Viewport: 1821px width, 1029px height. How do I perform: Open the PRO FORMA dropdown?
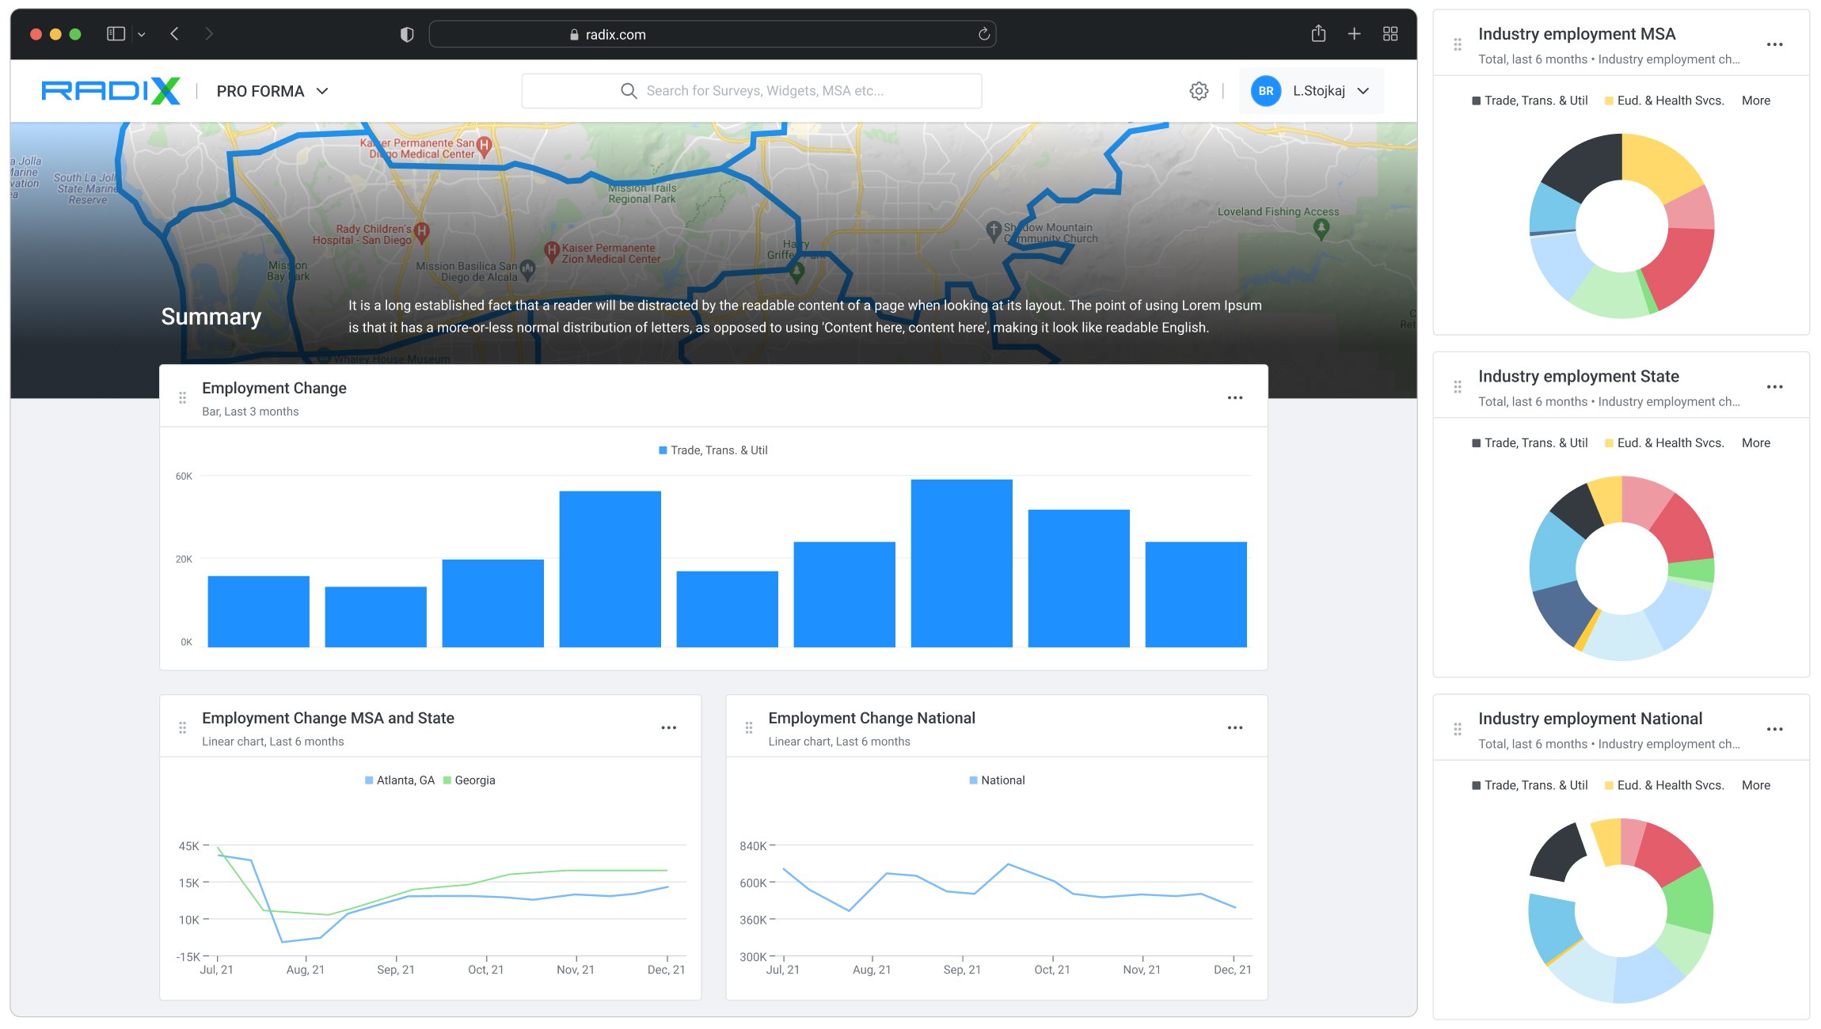(x=272, y=91)
